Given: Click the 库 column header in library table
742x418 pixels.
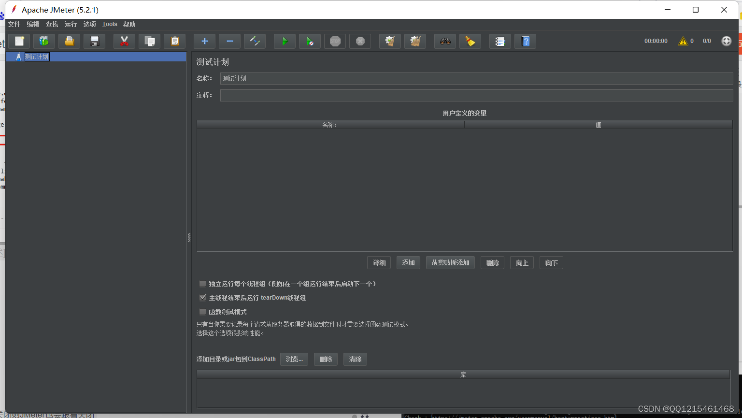Looking at the screenshot, I should [463, 375].
